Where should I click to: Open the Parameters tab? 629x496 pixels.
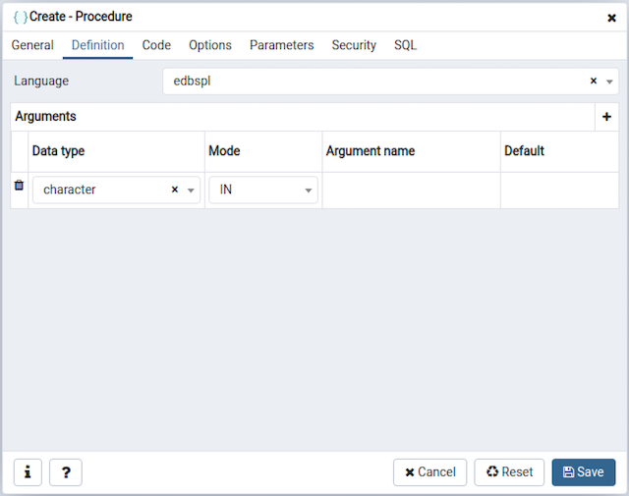point(282,45)
